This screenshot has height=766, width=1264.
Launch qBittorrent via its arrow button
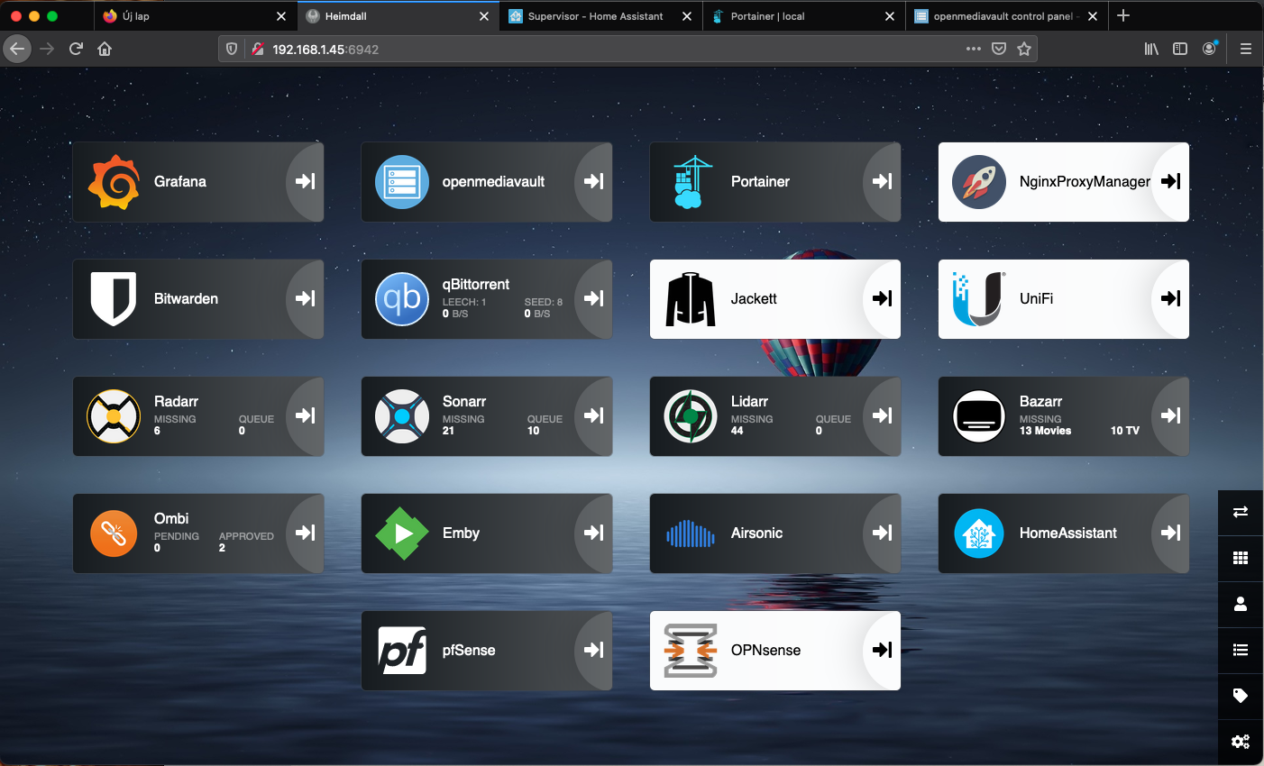pos(594,298)
